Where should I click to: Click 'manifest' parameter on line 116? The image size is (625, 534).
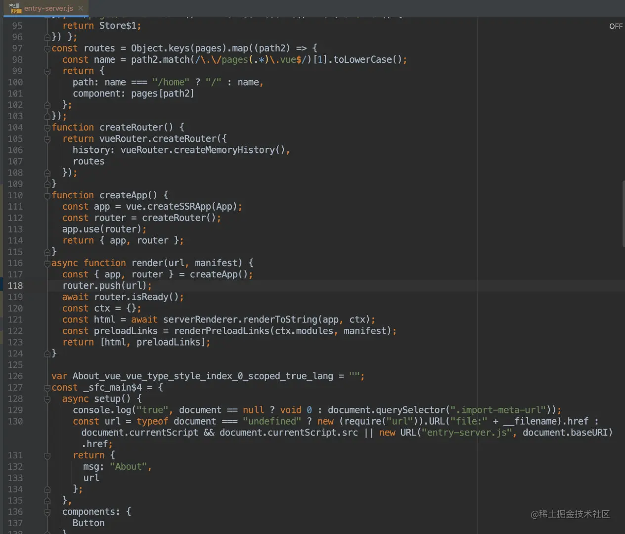[216, 263]
